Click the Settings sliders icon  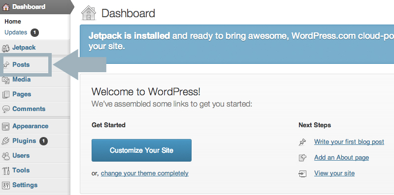coord(5,185)
